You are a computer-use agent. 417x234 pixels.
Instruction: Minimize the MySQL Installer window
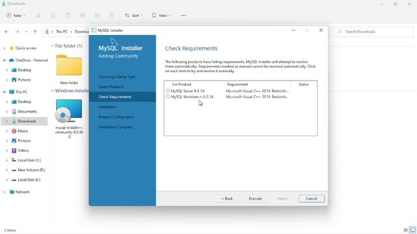pyautogui.click(x=293, y=31)
